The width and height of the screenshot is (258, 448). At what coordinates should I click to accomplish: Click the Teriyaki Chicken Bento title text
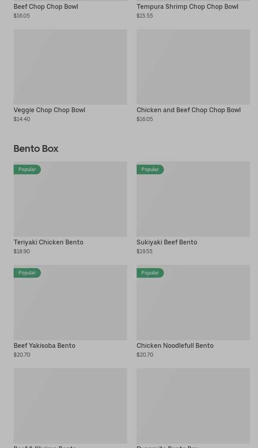[48, 242]
